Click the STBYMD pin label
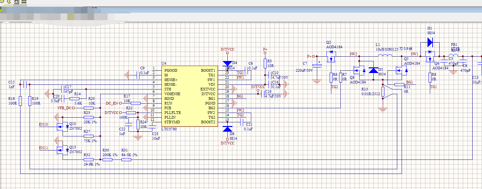 pos(172,122)
